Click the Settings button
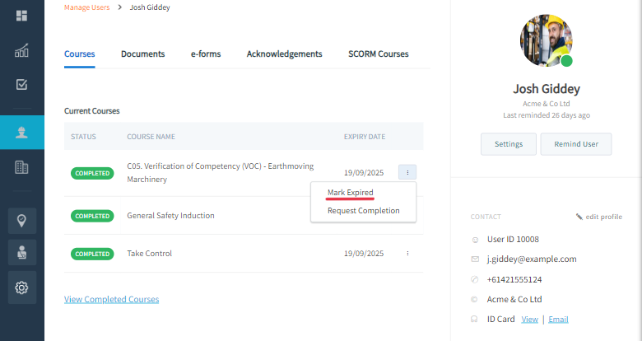Viewport: 642px width, 341px height. point(509,144)
